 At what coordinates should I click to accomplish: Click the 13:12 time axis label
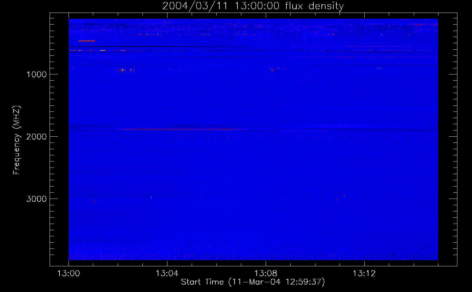[364, 274]
